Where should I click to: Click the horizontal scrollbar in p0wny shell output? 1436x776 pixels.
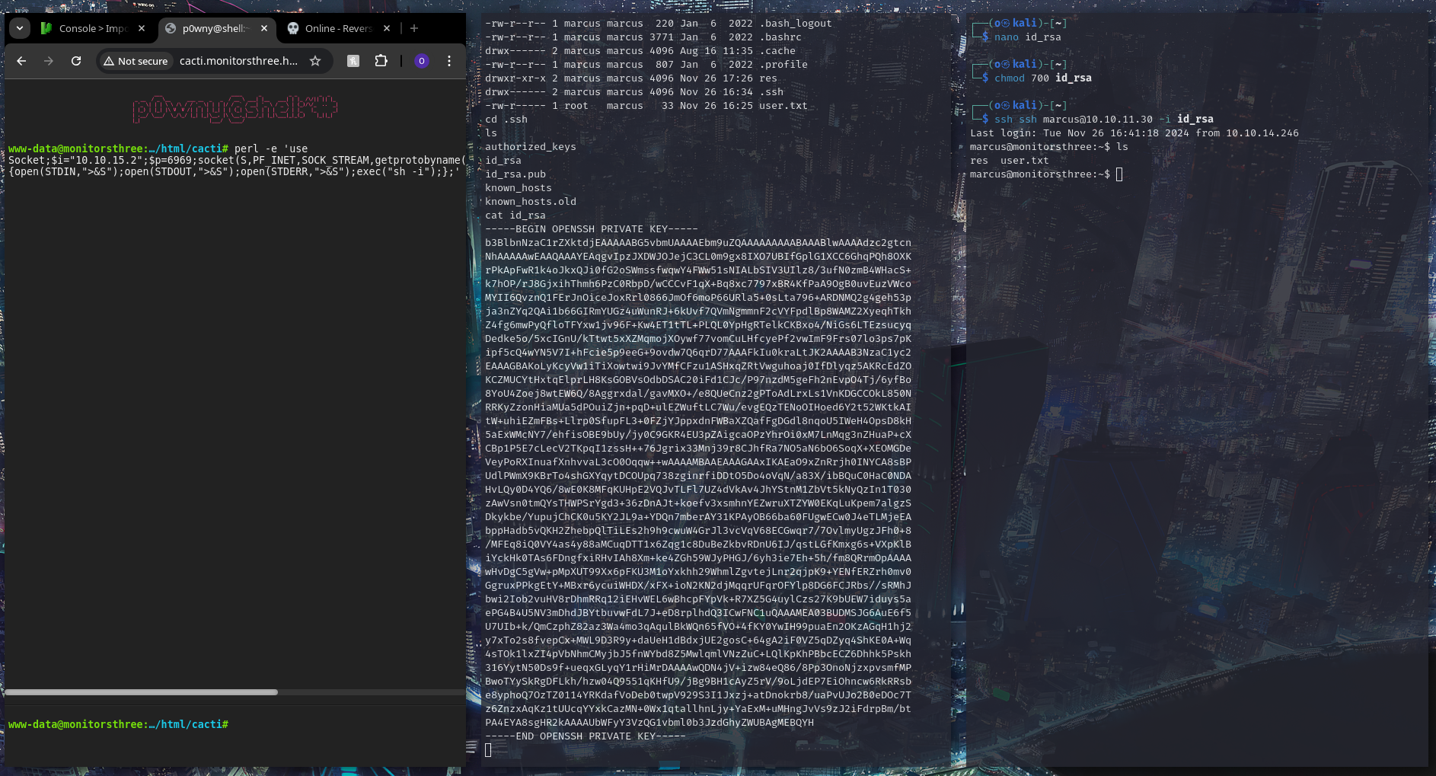[142, 692]
